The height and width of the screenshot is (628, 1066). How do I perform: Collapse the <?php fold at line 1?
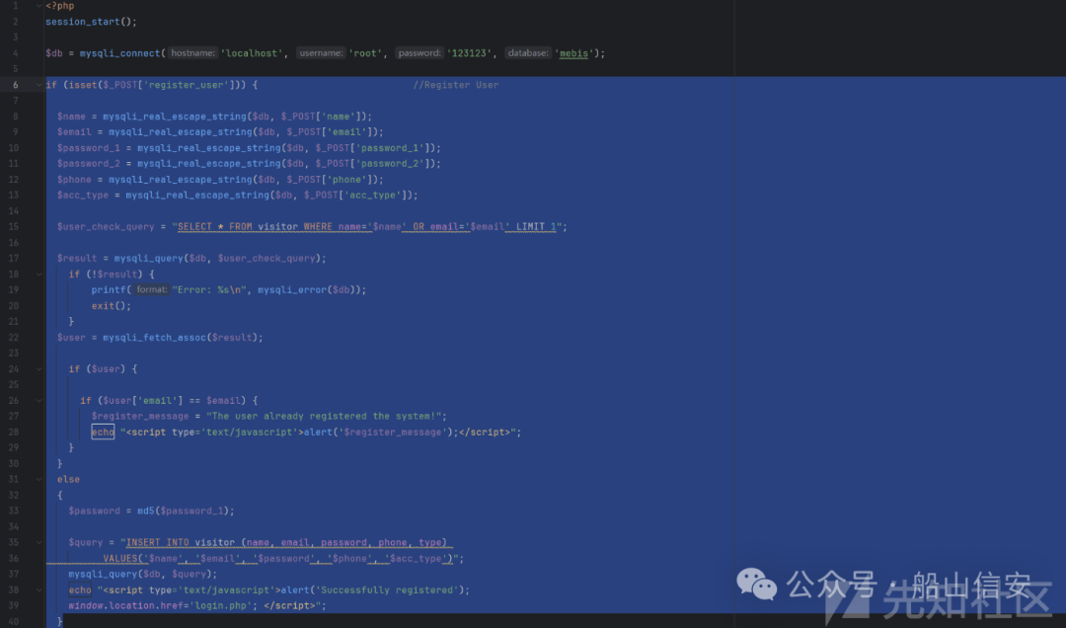(x=38, y=6)
